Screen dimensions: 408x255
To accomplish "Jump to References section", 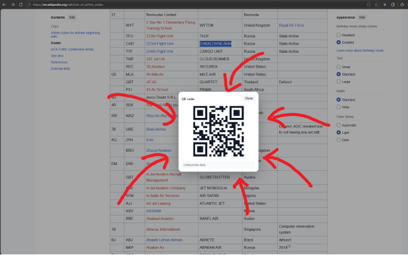I will click(59, 62).
